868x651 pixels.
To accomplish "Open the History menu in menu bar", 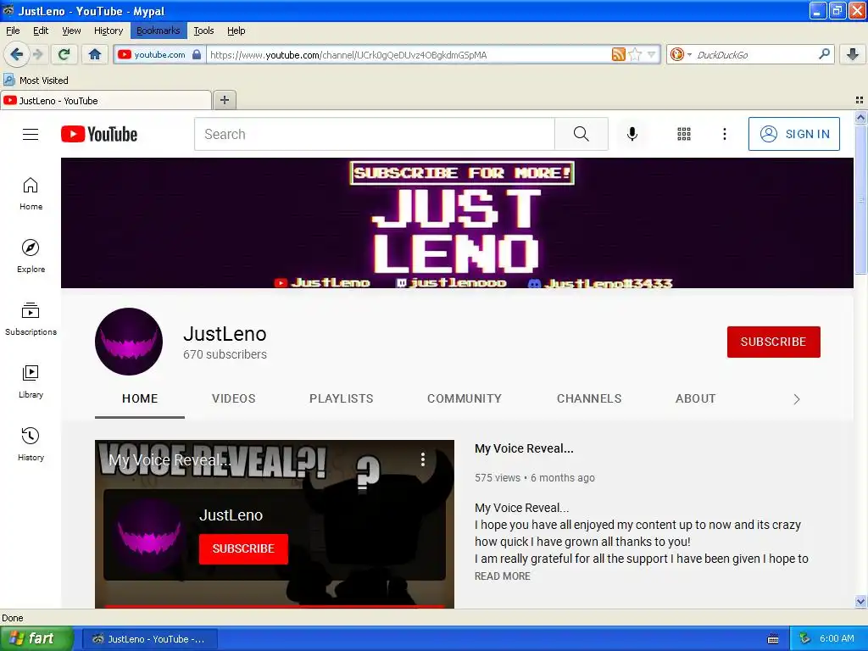I will [x=108, y=31].
